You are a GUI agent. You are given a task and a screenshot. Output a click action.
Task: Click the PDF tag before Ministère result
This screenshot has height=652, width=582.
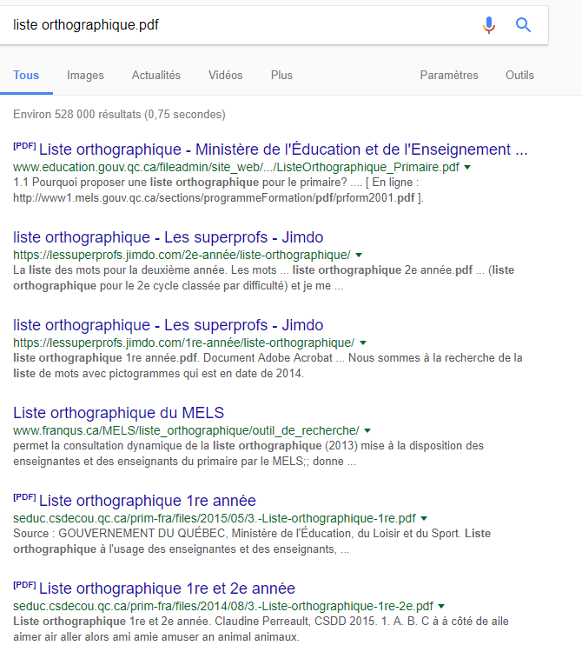24,146
